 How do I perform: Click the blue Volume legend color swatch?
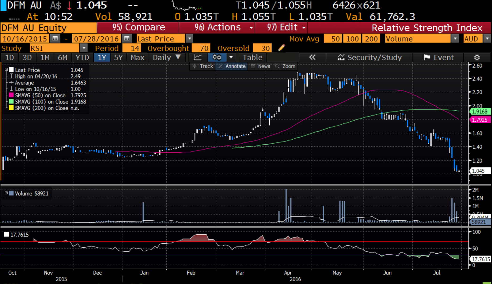pos(11,193)
